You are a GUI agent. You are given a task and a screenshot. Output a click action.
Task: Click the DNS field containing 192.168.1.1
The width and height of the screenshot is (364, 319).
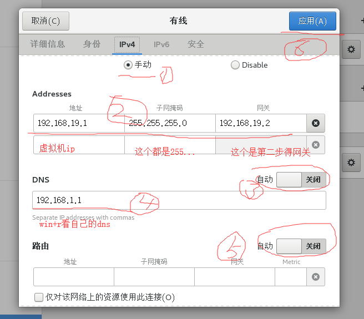point(179,200)
